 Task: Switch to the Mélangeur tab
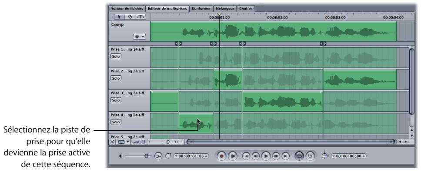225,9
